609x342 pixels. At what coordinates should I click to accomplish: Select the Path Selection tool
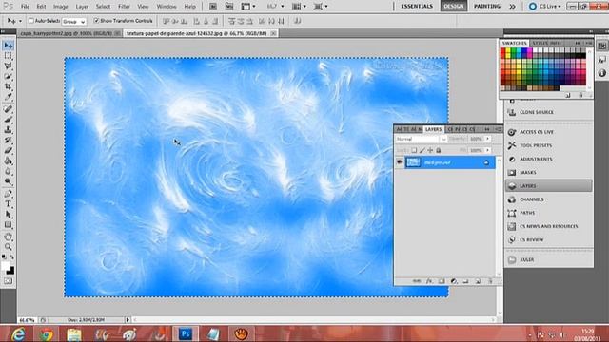(x=9, y=215)
